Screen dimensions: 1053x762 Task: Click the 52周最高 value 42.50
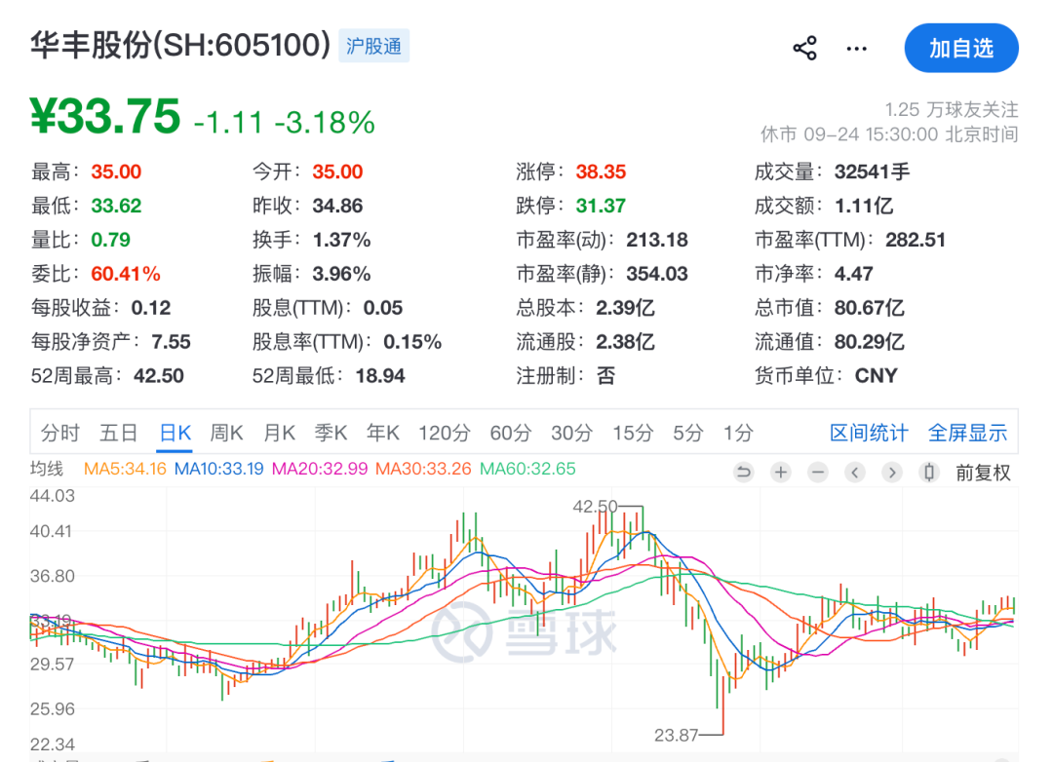click(x=159, y=376)
